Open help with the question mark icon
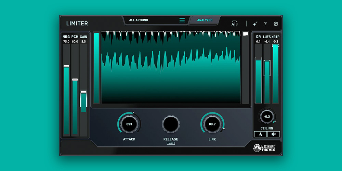This screenshot has width=342, height=171. point(265,24)
